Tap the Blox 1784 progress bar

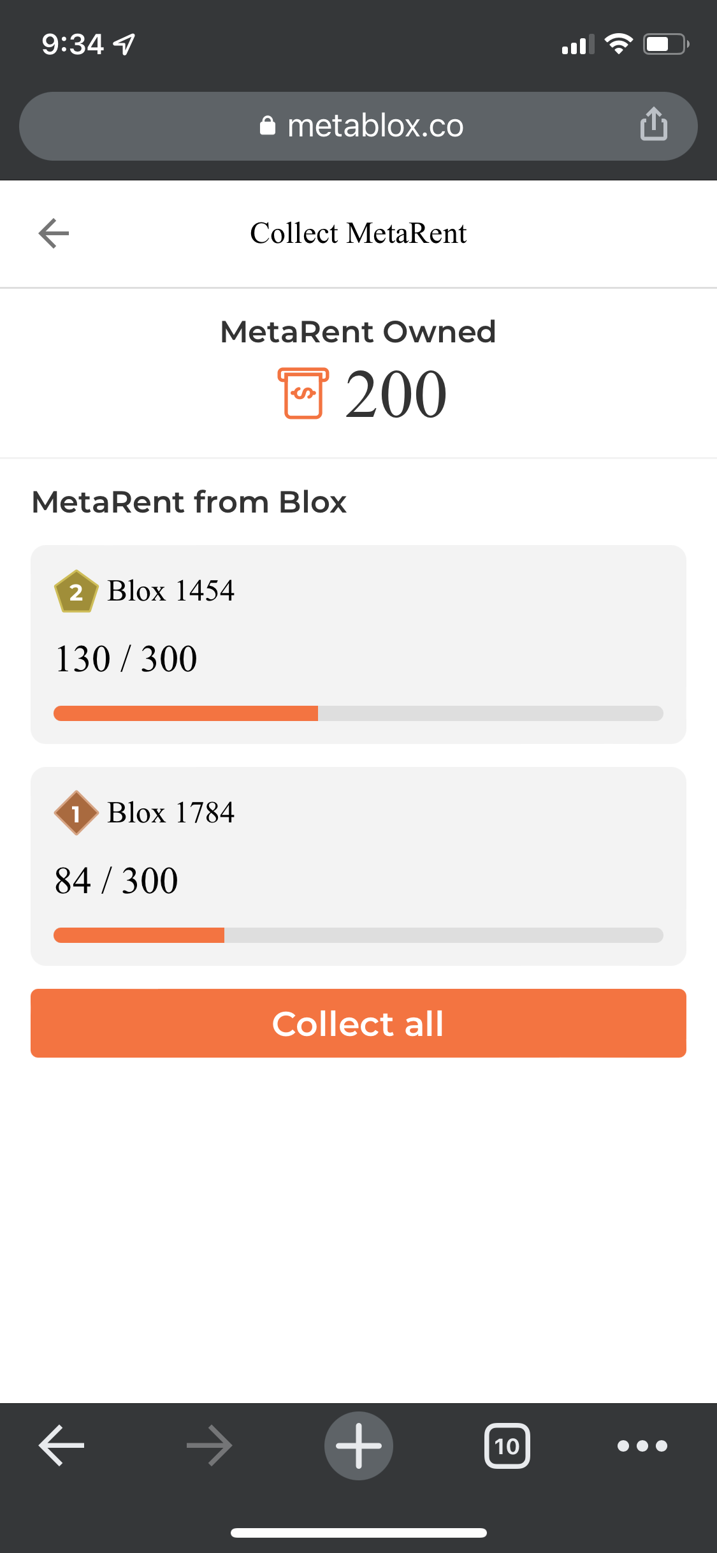[x=358, y=935]
